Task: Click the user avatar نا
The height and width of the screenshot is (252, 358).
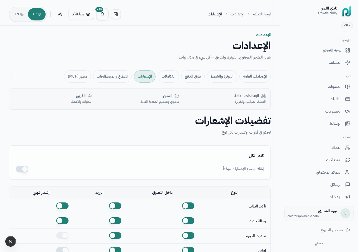Action: [345, 213]
